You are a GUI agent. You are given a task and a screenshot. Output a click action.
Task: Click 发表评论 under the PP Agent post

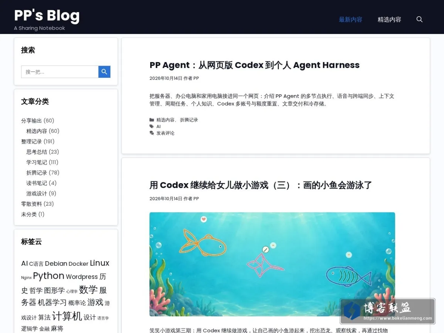165,133
